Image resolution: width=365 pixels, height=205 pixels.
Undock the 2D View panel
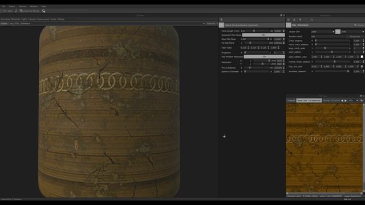361,96
